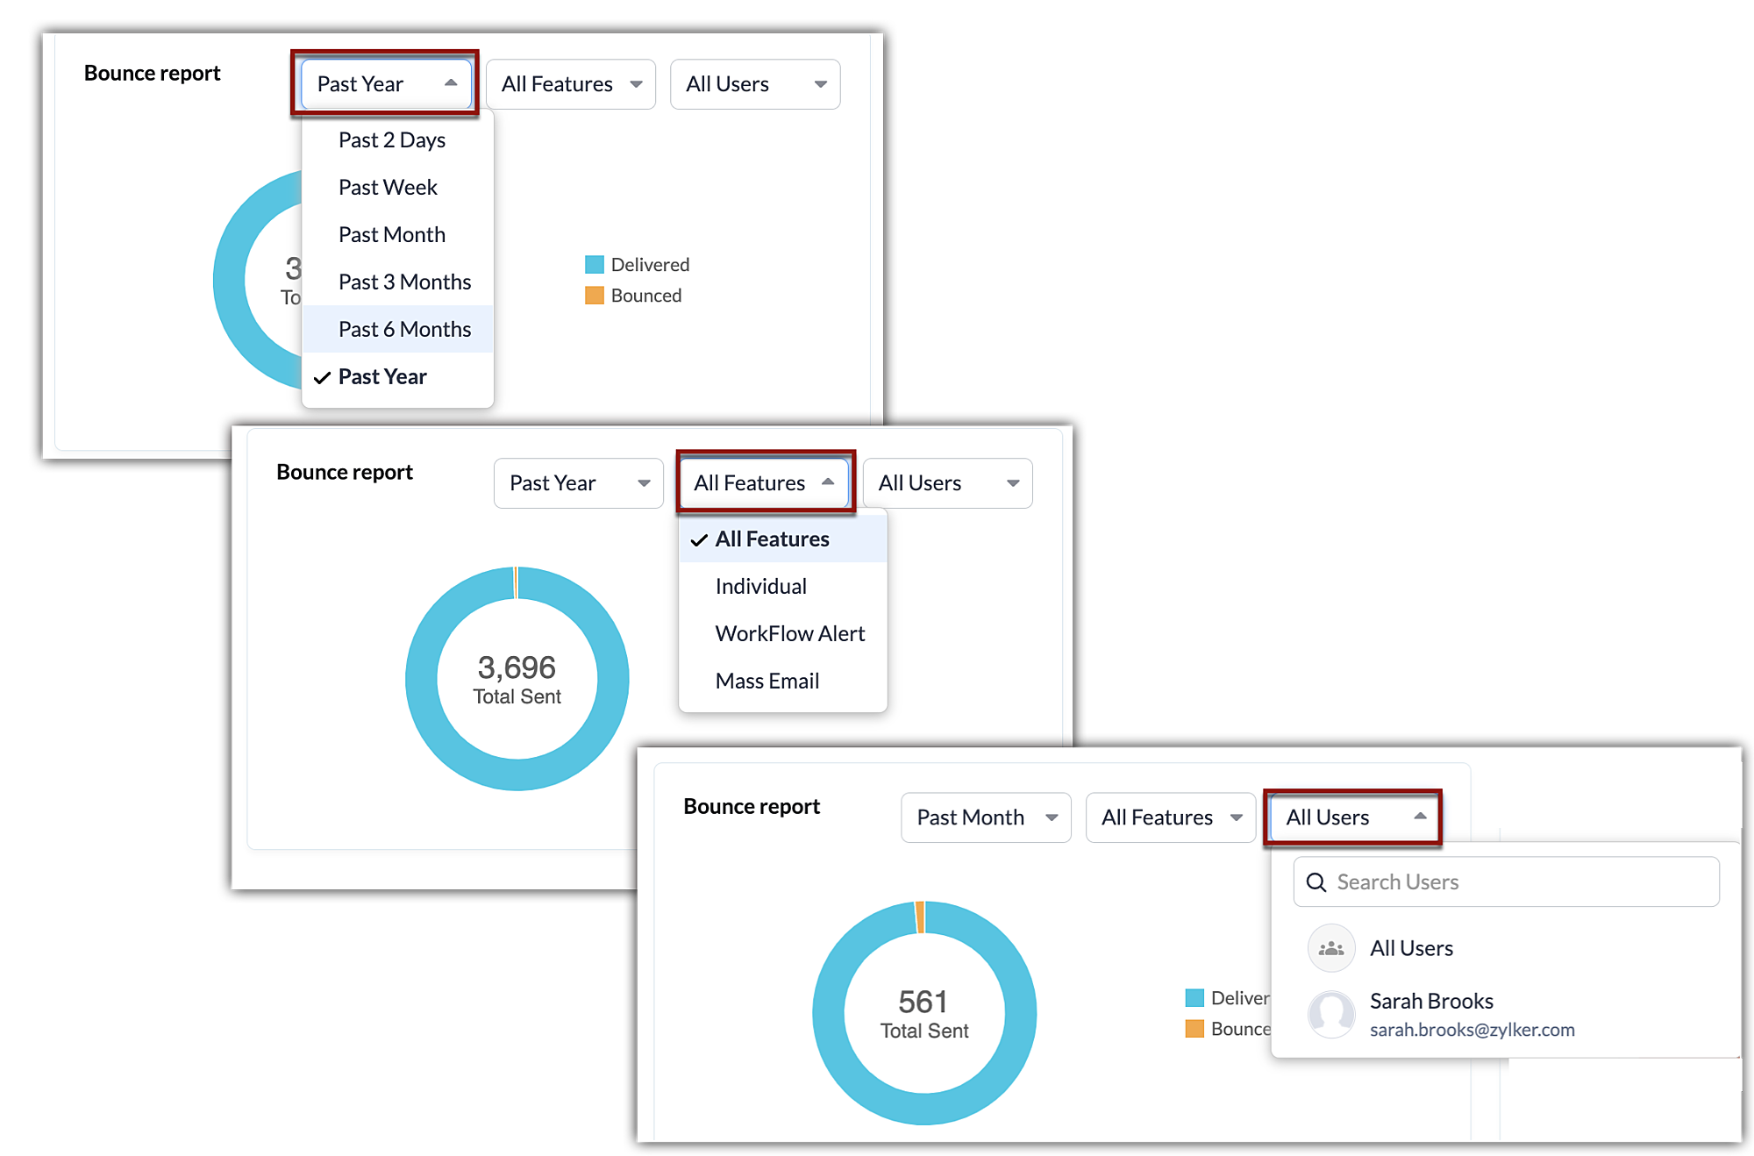Click checkmark beside All Features option
This screenshot has height=1156, width=1754.
(x=699, y=539)
